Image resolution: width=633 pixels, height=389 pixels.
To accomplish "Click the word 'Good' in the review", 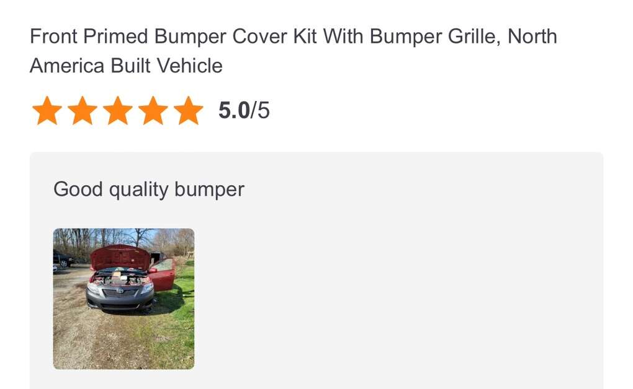I will point(78,189).
